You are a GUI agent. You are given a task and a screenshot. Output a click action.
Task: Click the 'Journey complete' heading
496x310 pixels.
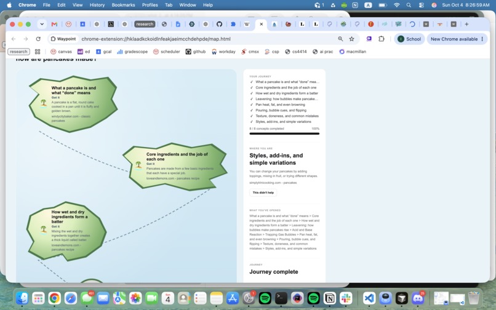(274, 272)
